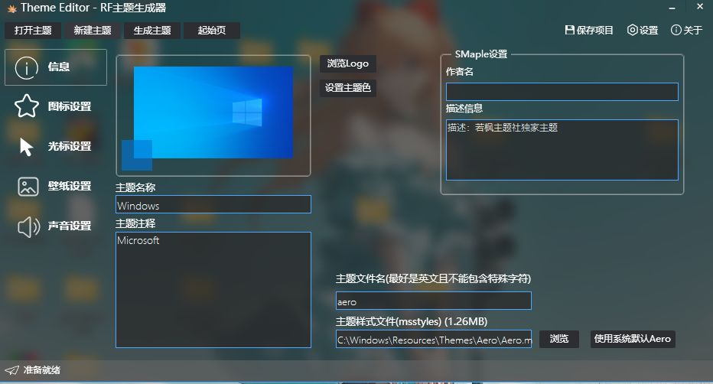This screenshot has width=713, height=384.
Task: Click the SMaple设置 group title
Action: [481, 54]
